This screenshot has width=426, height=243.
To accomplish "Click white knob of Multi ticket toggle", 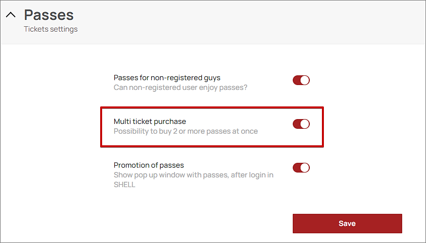I will (304, 124).
